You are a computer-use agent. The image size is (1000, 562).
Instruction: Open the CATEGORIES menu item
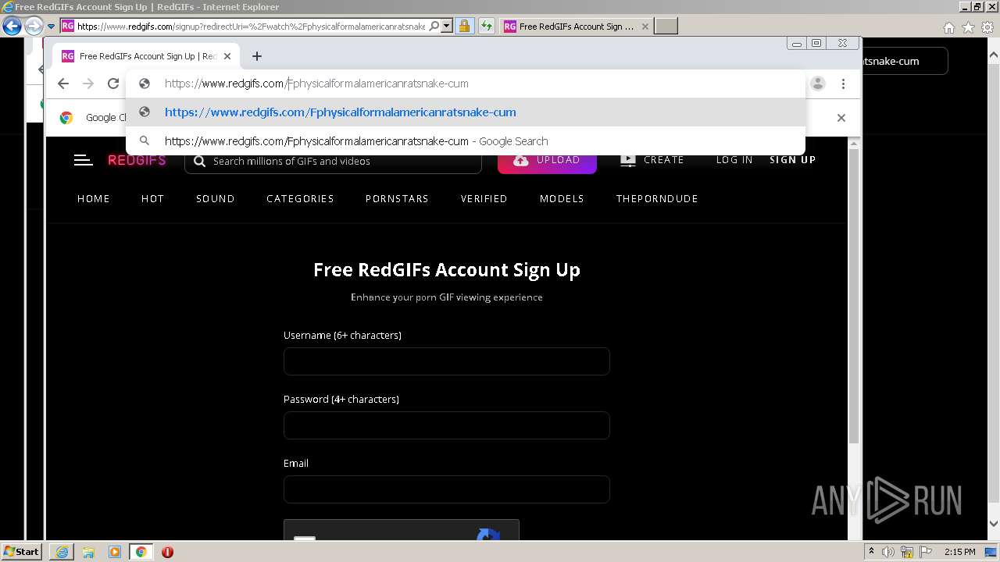[300, 199]
